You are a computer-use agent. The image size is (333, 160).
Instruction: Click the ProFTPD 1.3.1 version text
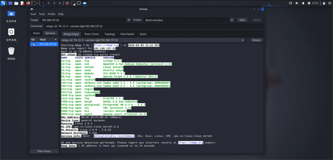pyautogui.click(x=113, y=99)
